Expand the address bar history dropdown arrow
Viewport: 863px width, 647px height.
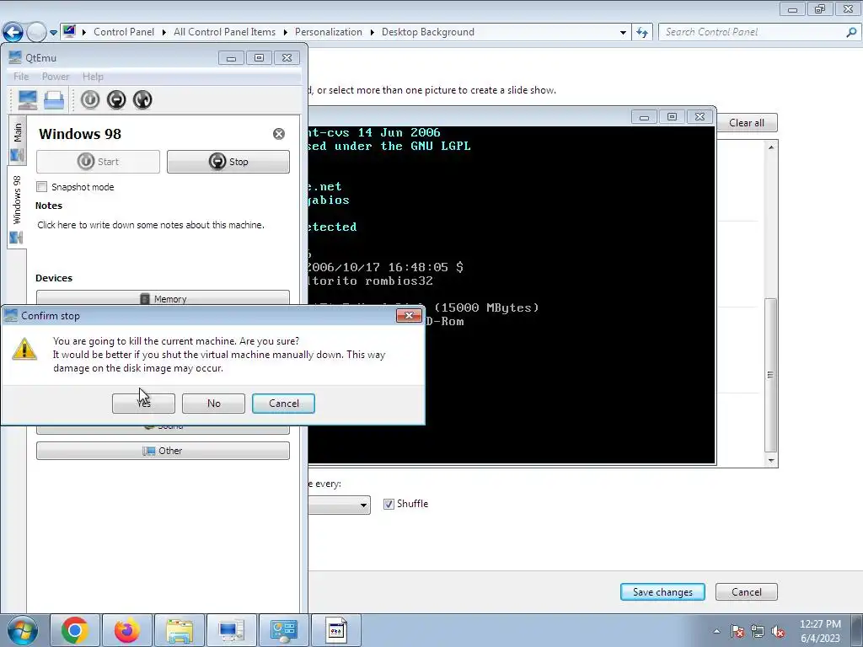623,32
